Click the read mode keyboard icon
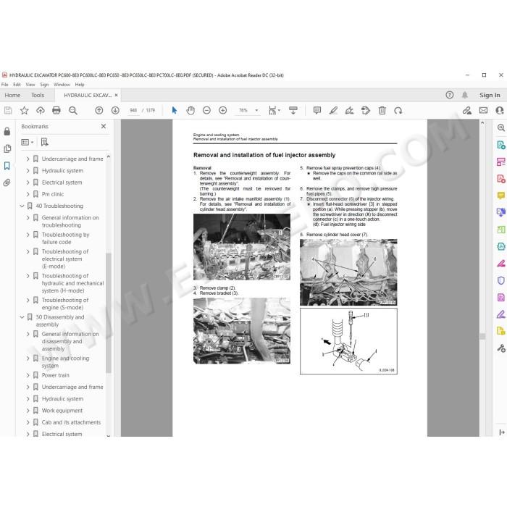Viewport: 507px width, 507px height. coord(293,111)
